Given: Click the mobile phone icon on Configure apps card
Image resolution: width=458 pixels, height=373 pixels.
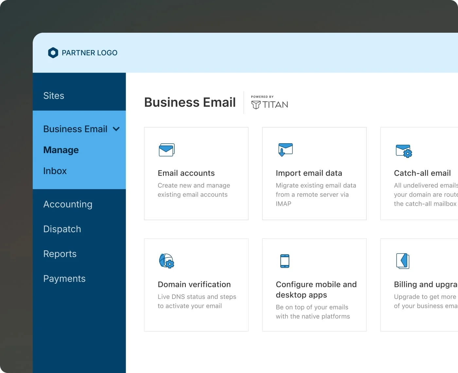Looking at the screenshot, I should [285, 261].
